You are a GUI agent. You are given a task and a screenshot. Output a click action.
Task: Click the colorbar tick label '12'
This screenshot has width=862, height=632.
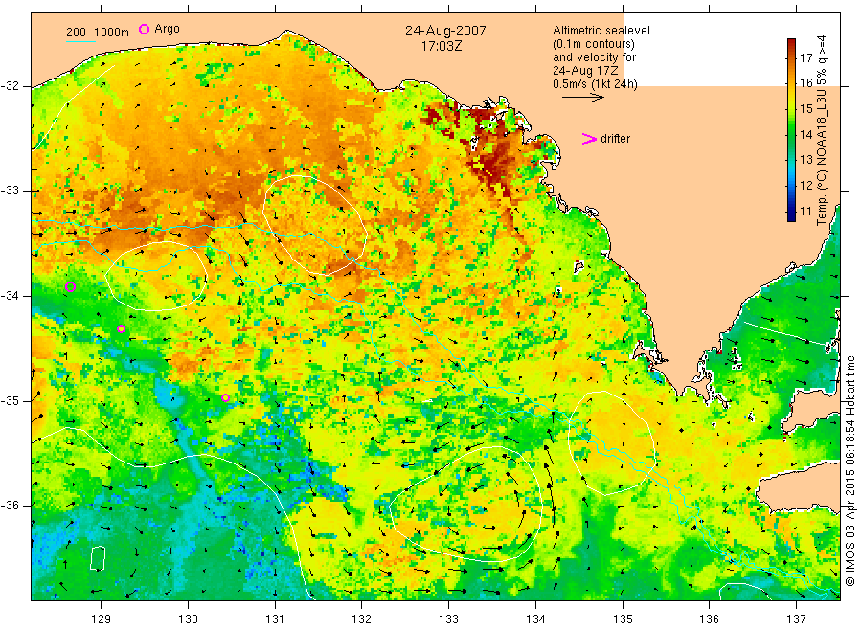coord(805,185)
